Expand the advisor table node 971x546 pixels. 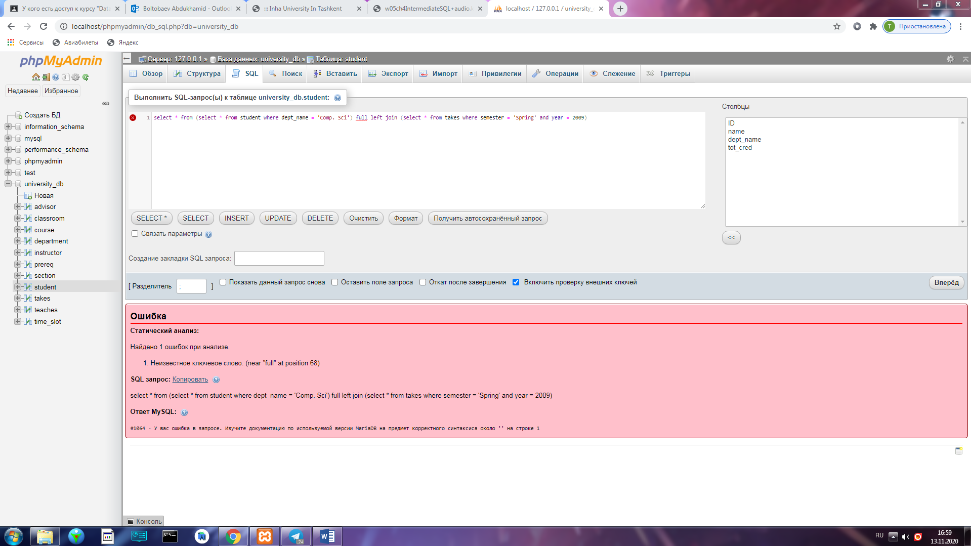click(18, 206)
